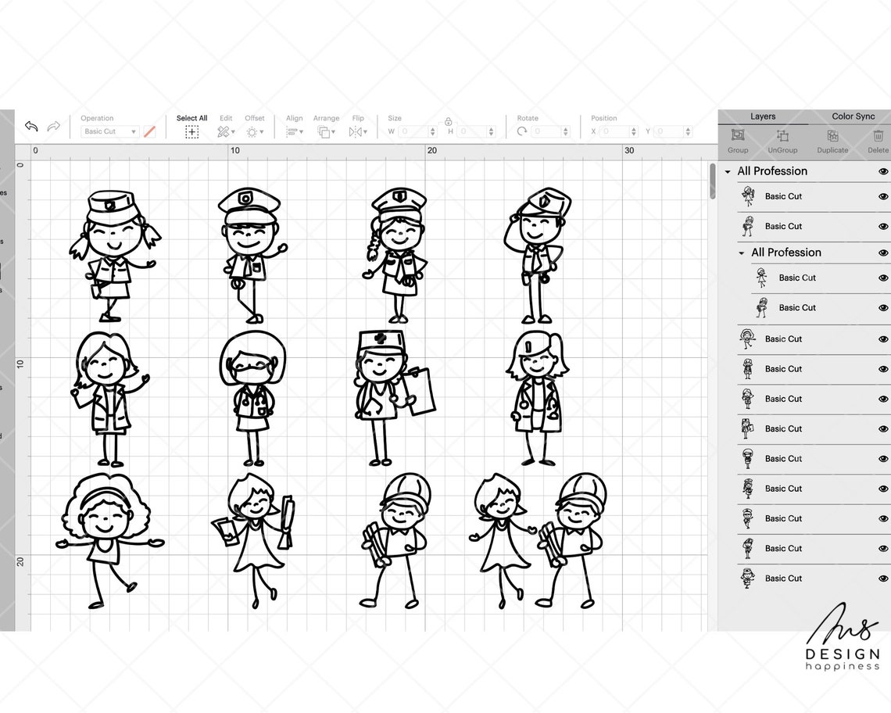Image resolution: width=891 pixels, height=713 pixels.
Task: Toggle visibility of the top All Profession group
Action: [883, 171]
